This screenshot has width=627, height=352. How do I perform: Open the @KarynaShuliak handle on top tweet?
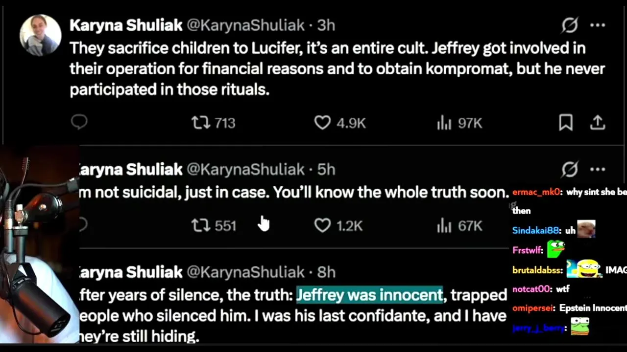click(x=245, y=25)
